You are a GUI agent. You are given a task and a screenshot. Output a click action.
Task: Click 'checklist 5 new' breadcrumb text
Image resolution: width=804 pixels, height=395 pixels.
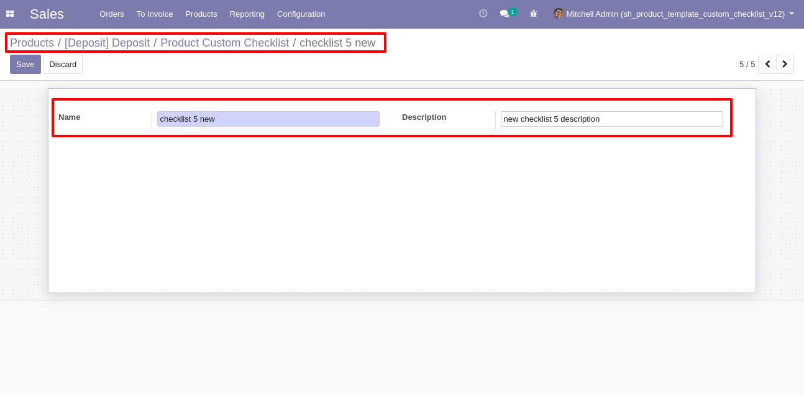coord(337,43)
